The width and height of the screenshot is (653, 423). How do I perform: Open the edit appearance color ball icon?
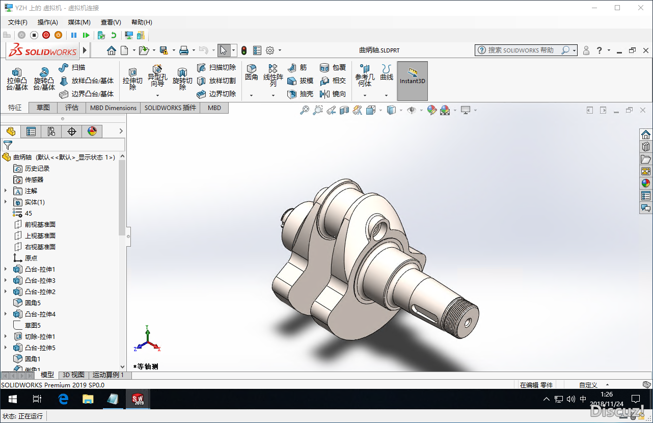pyautogui.click(x=432, y=110)
